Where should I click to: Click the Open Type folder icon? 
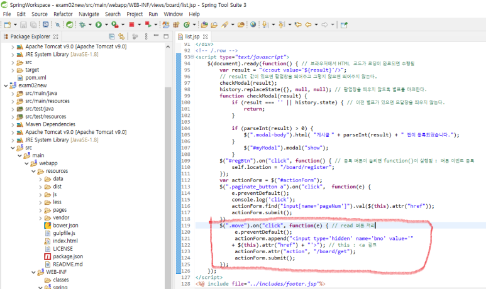tap(204, 25)
